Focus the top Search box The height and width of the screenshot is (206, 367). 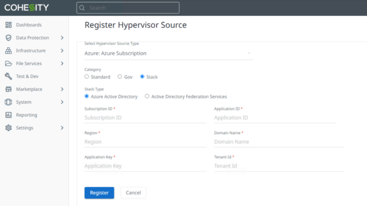pyautogui.click(x=128, y=8)
